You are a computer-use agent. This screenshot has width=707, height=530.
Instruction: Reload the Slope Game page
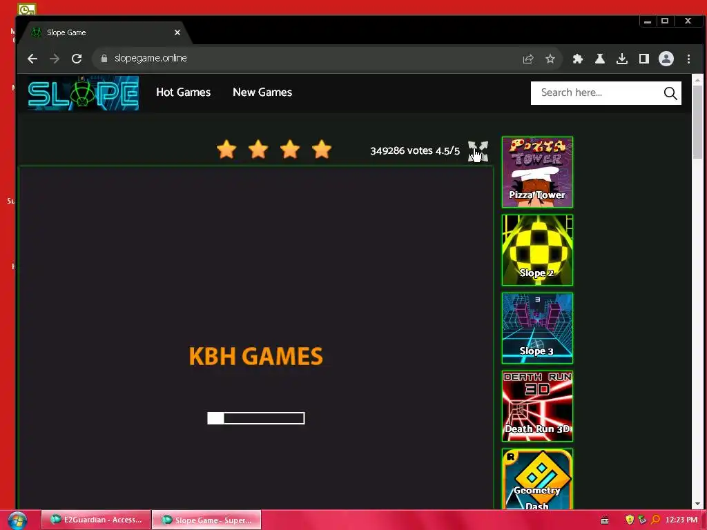77,59
